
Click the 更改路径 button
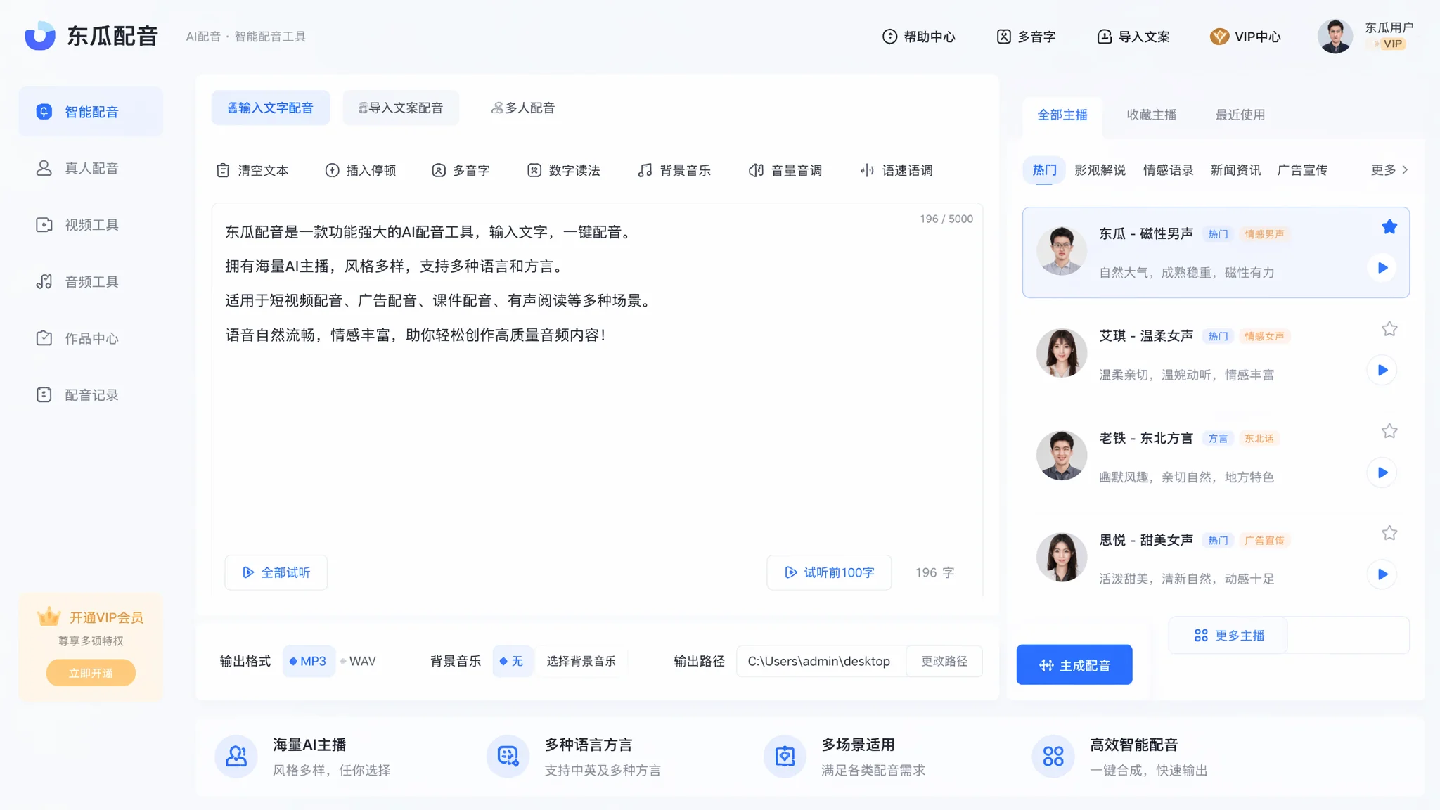[944, 661]
